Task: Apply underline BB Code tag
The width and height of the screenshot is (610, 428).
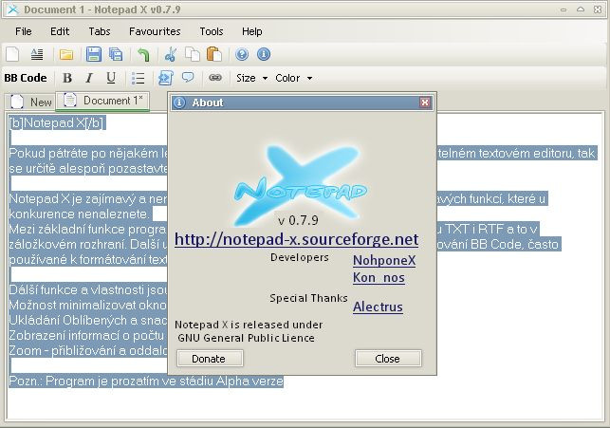Action: point(111,78)
